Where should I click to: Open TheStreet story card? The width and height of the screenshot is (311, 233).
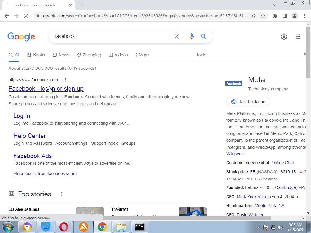tap(120, 209)
